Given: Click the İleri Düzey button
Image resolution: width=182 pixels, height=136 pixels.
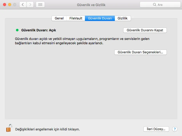Looking at the screenshot, I should pyautogui.click(x=156, y=129).
